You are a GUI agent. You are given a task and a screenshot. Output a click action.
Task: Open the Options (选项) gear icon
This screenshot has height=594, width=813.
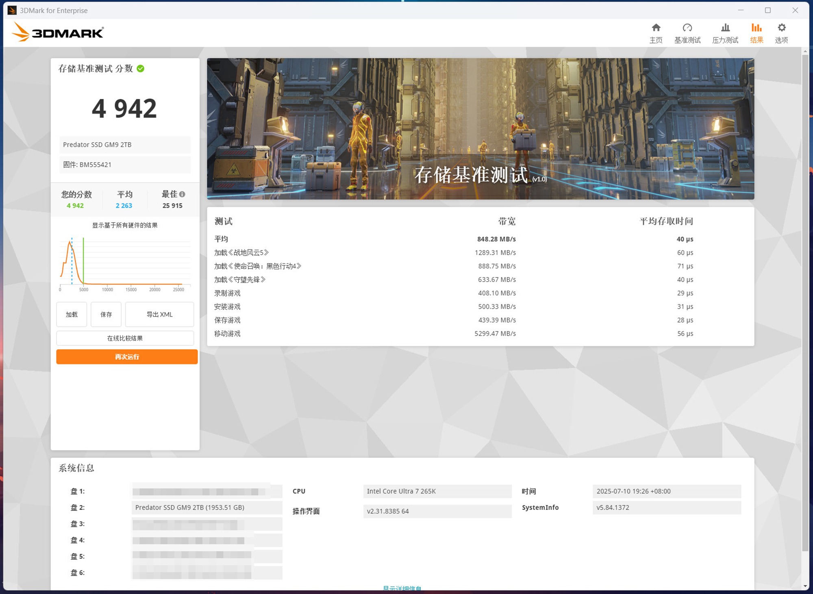781,28
